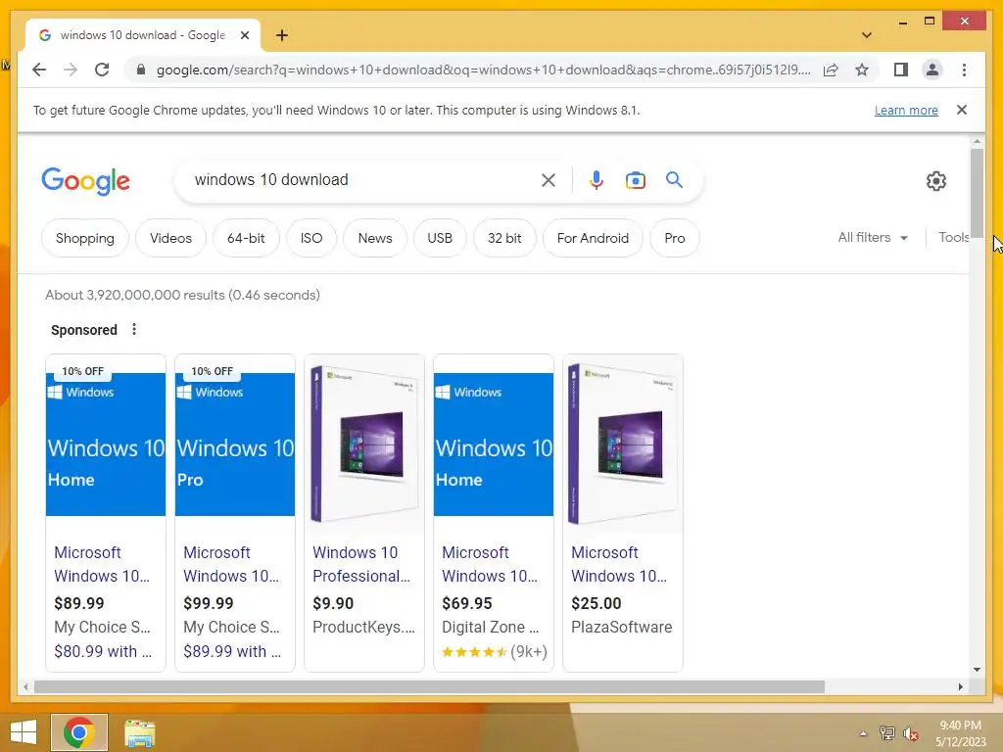Search by image with camera icon

tap(635, 180)
